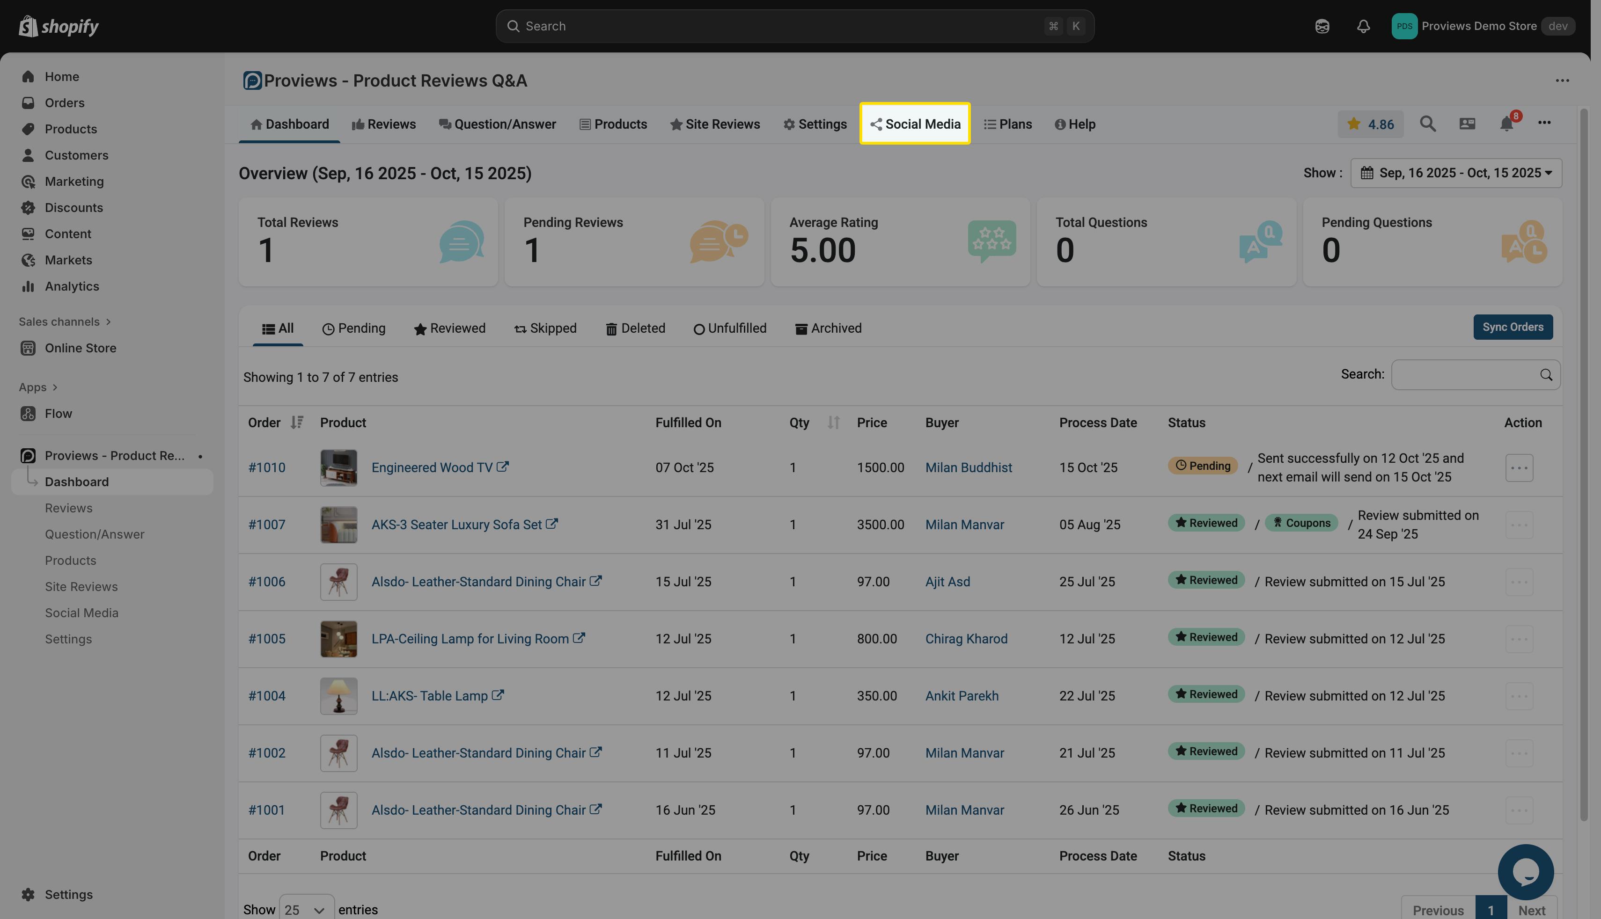Open buyer Milan Buddhist link

click(969, 468)
